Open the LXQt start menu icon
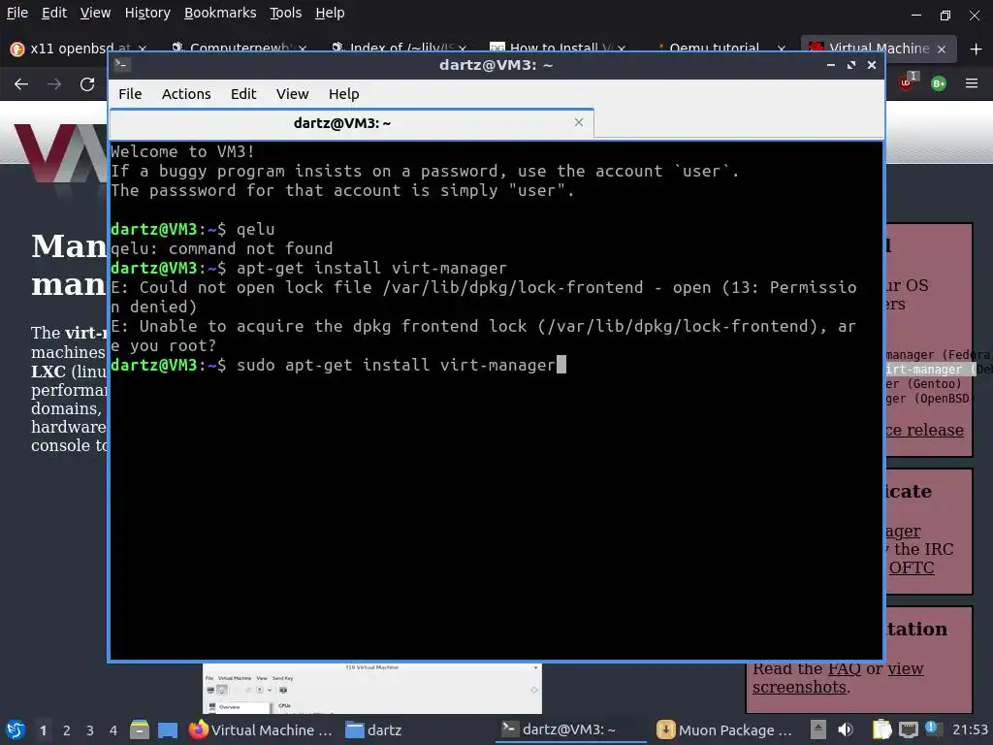 (x=16, y=729)
